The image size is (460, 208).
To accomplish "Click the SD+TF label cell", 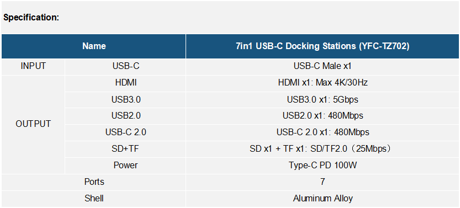I will pos(125,149).
